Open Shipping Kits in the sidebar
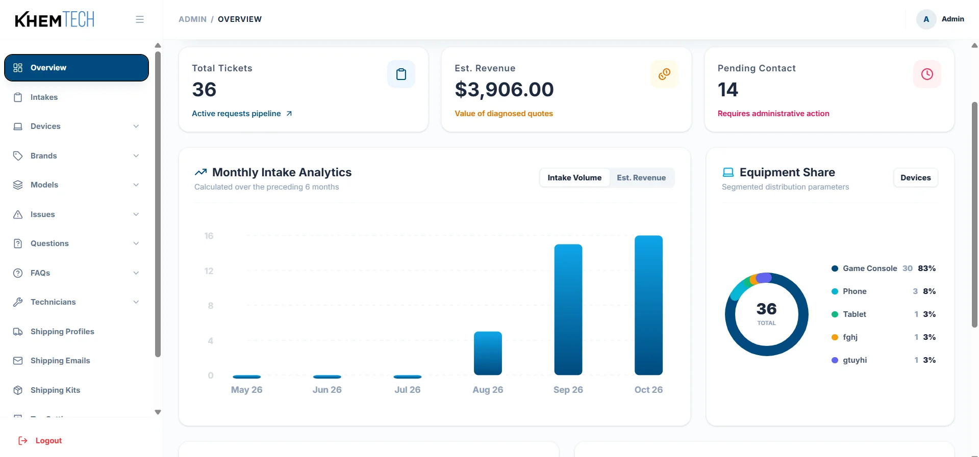 point(77,390)
